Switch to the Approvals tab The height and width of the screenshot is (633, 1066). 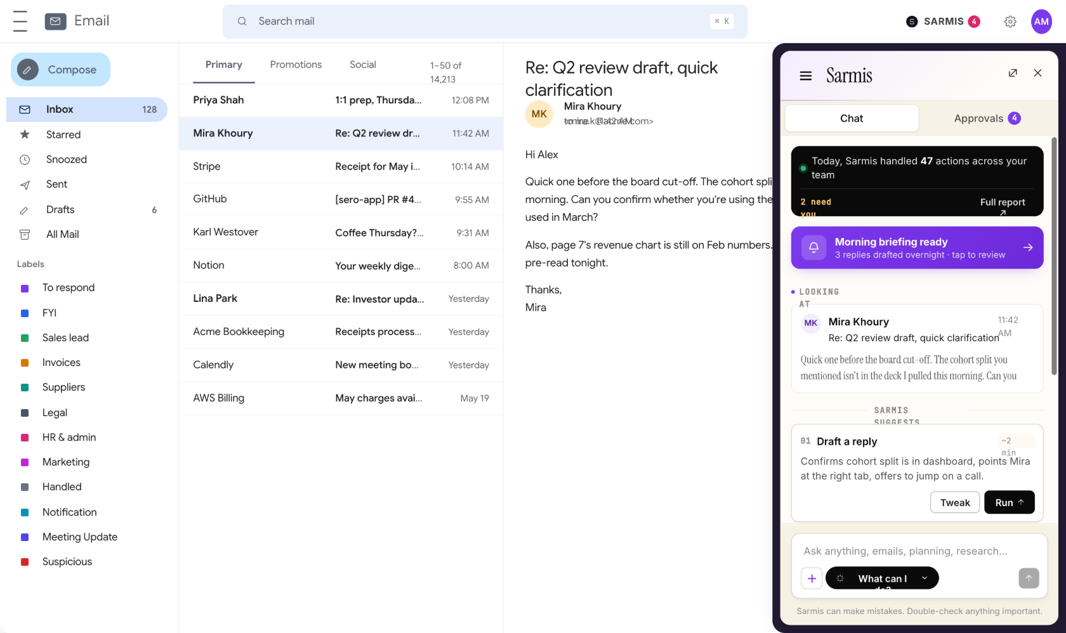[x=987, y=119]
